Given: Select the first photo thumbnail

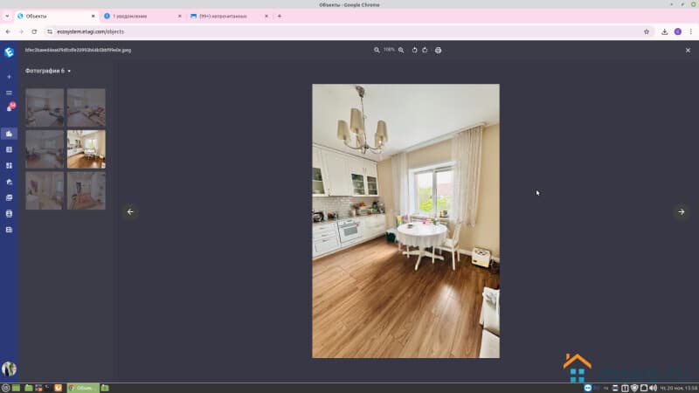Looking at the screenshot, I should point(45,107).
